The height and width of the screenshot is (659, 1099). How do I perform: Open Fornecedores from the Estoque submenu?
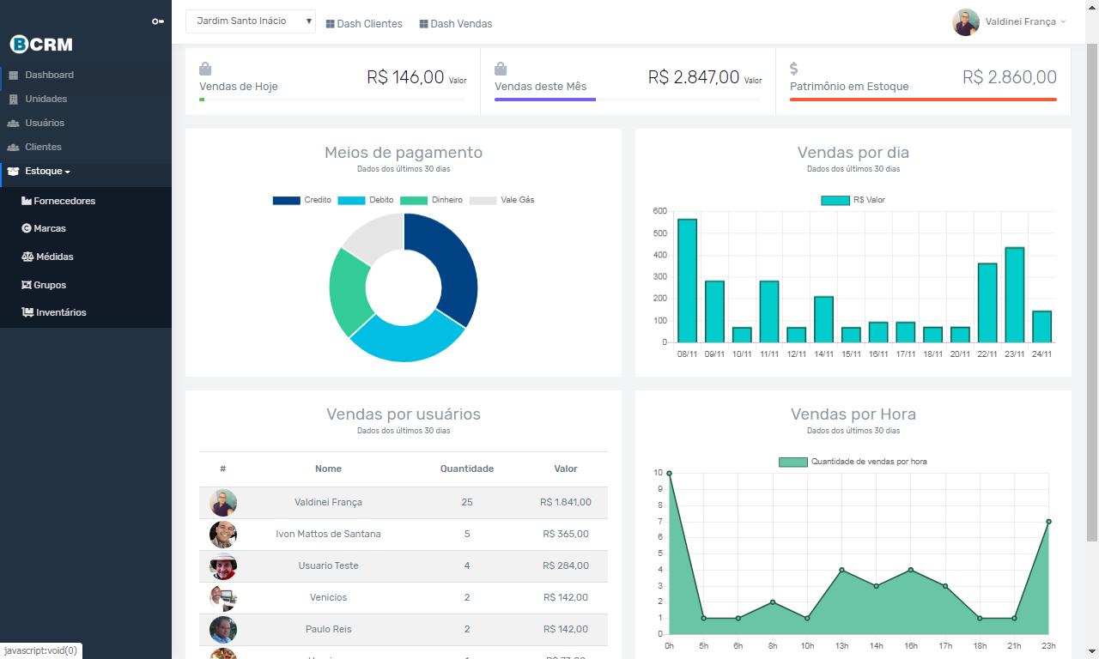coord(58,201)
